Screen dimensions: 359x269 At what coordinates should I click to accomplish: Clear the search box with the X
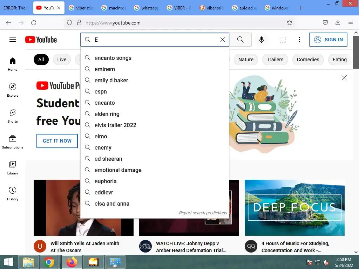223,40
